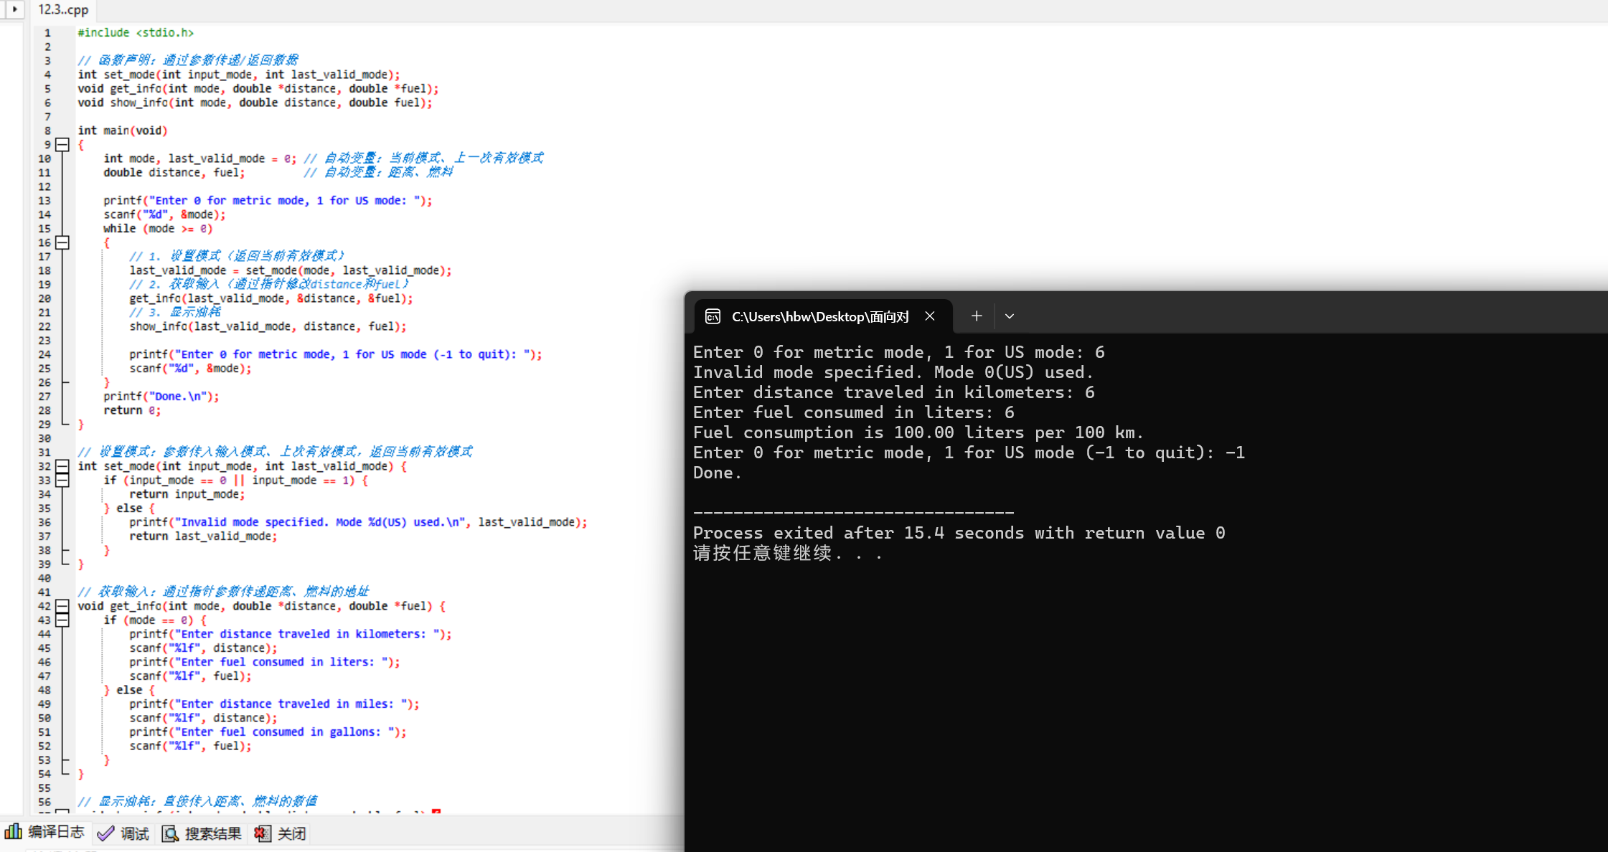The image size is (1608, 852).
Task: Collapse the if block fold at line 33
Action: pos(62,481)
